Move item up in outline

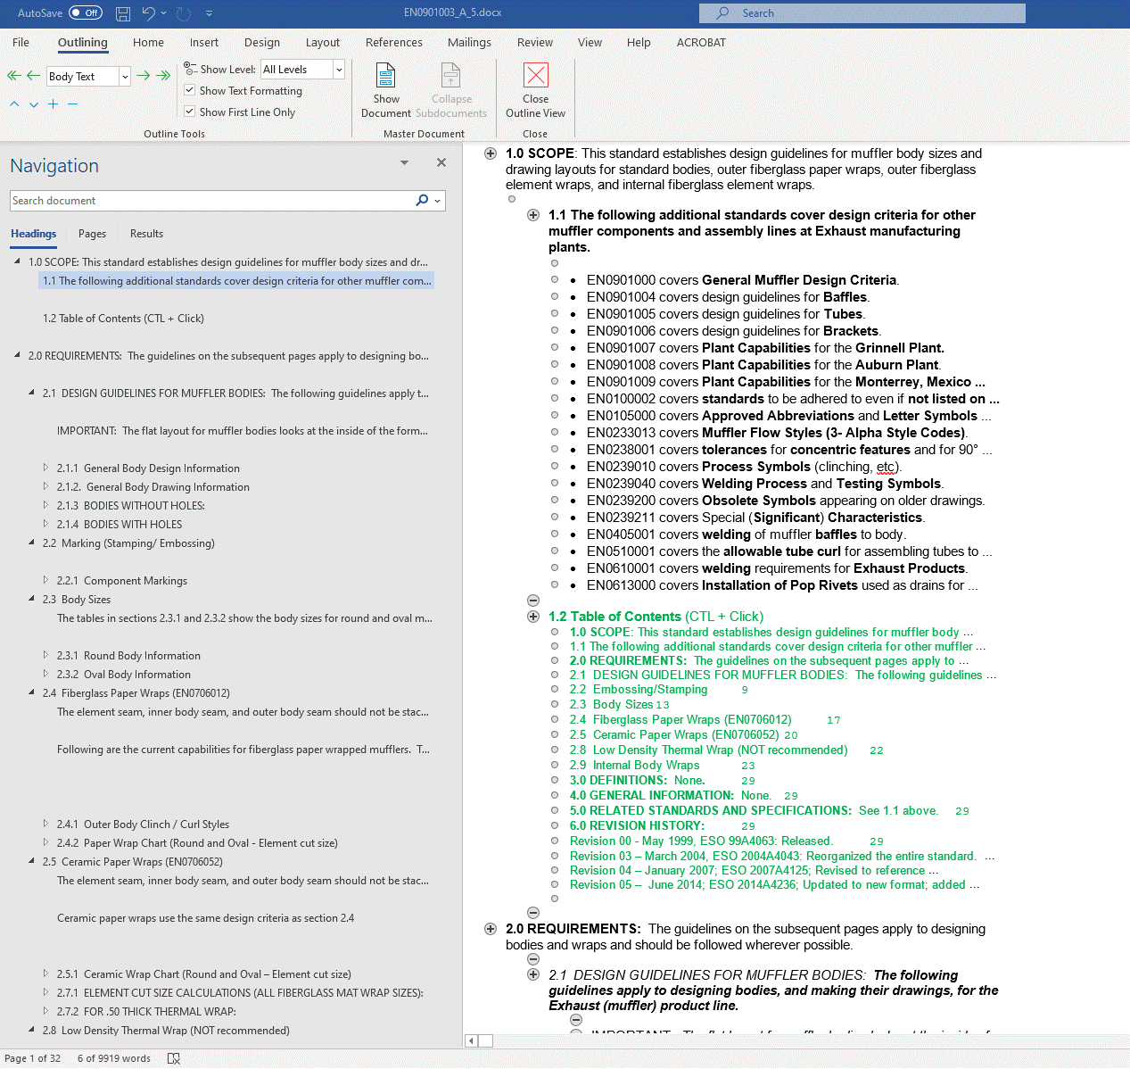(x=14, y=104)
